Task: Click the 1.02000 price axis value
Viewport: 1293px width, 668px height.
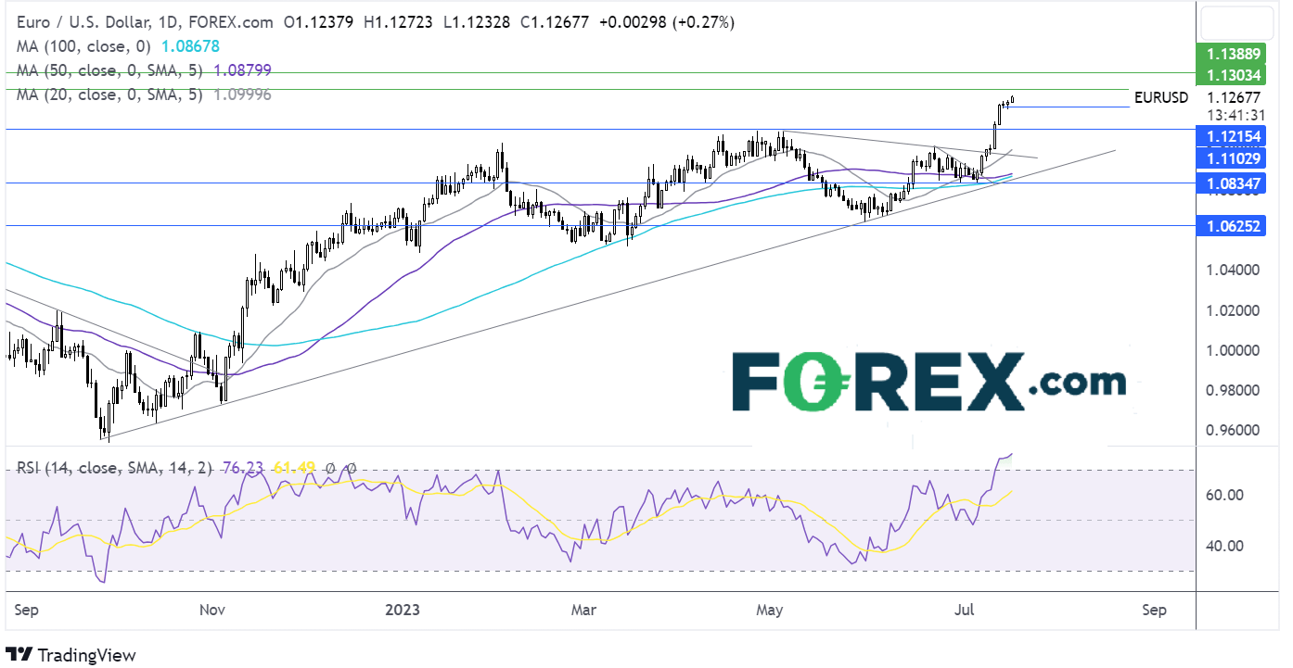Action: coord(1235,310)
